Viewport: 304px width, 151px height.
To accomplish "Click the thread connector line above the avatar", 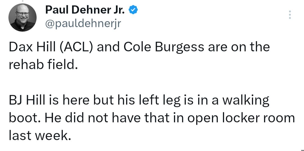I will (22, 1).
